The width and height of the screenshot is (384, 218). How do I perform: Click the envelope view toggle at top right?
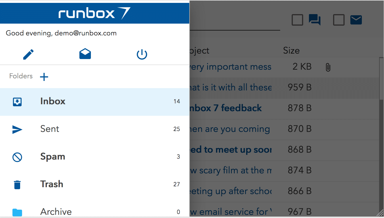click(356, 20)
